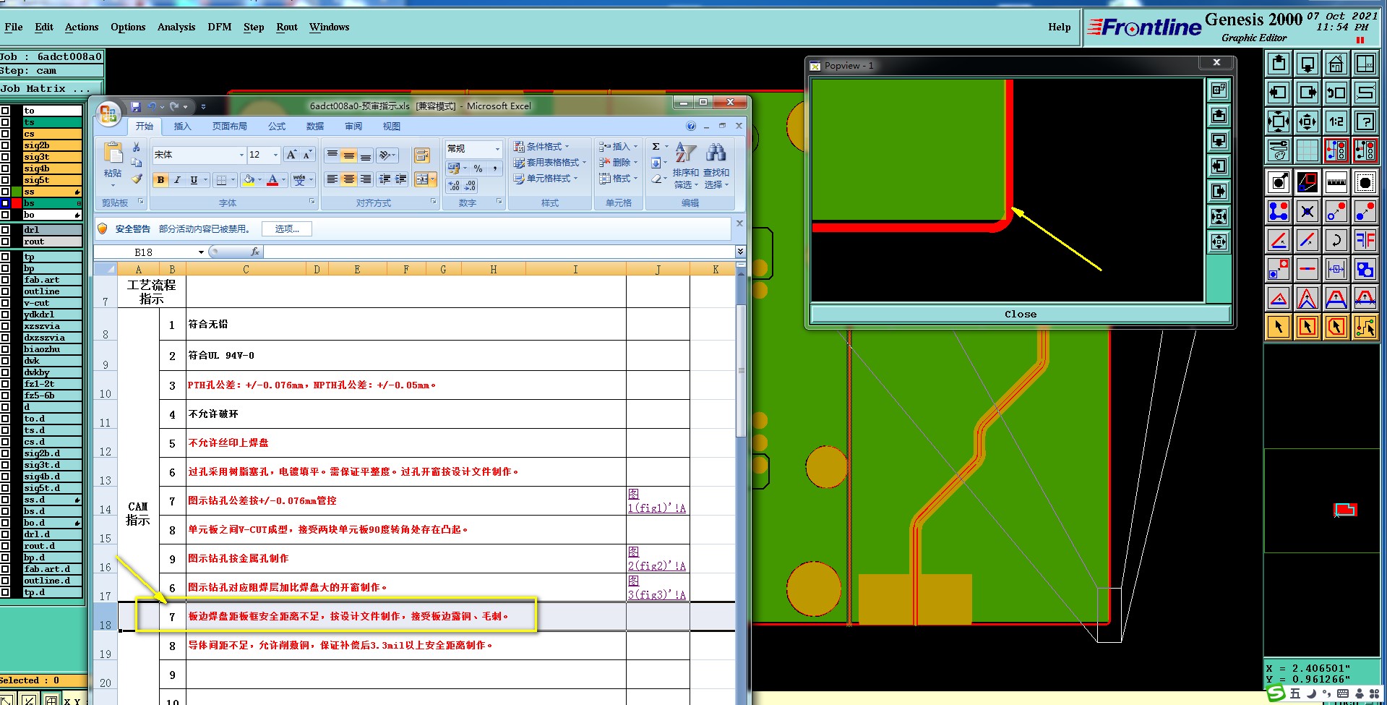This screenshot has width=1387, height=705.
Task: Open the font name dropdown showing 宋体
Action: click(x=241, y=155)
